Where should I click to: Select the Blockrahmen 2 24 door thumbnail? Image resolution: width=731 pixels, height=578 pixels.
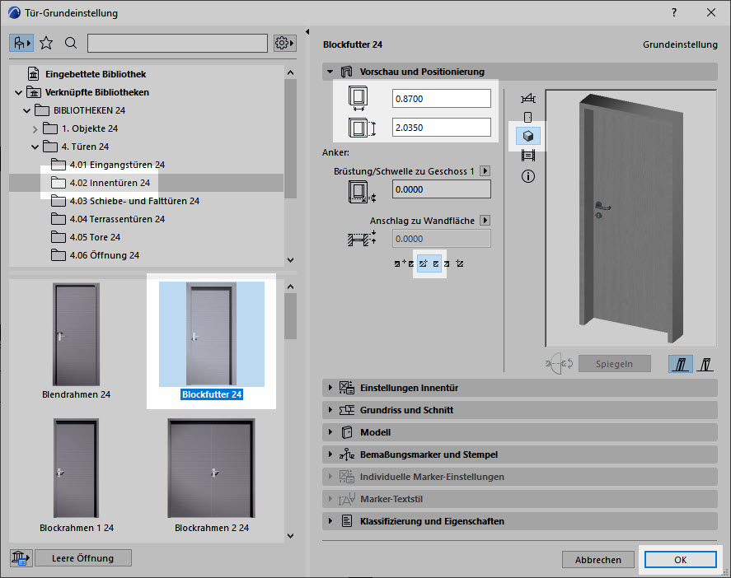(x=212, y=468)
